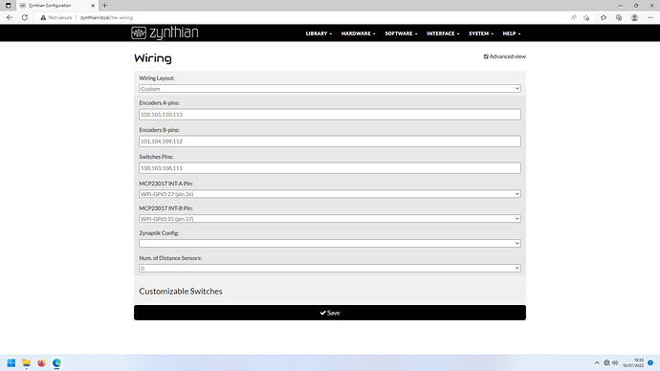Open the LIBRARY menu
The width and height of the screenshot is (660, 371).
(x=319, y=33)
